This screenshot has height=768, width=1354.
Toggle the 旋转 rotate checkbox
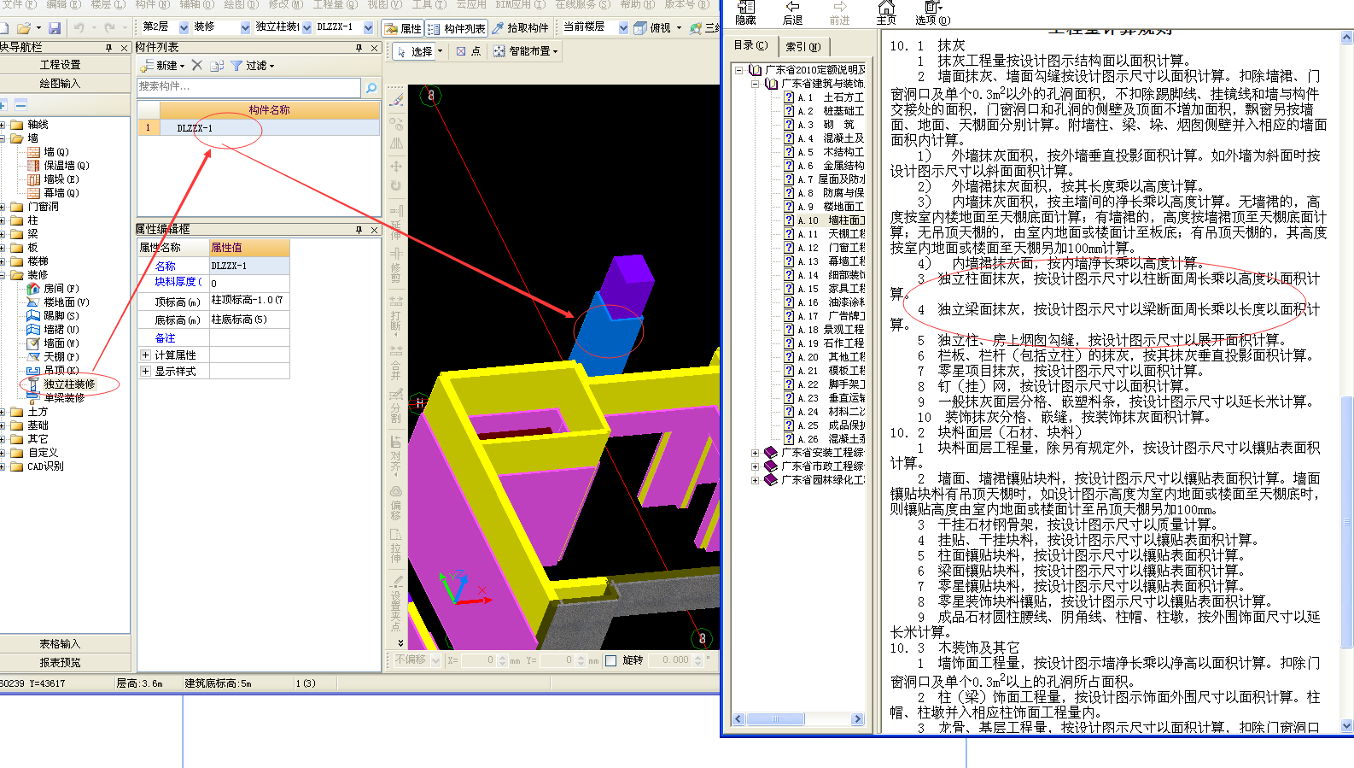pos(611,660)
